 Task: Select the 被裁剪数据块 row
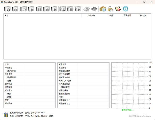coord(83,94)
